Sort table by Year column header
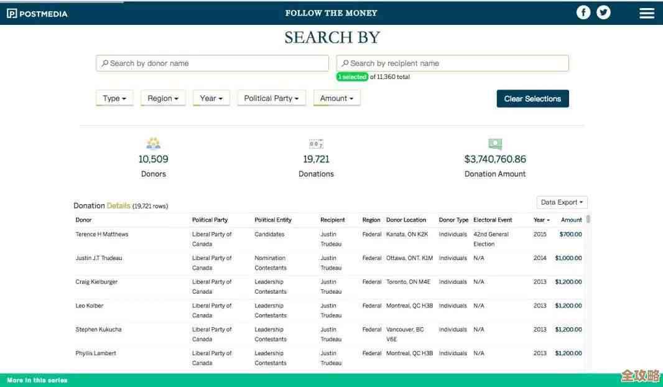This screenshot has height=387, width=663. (x=541, y=220)
